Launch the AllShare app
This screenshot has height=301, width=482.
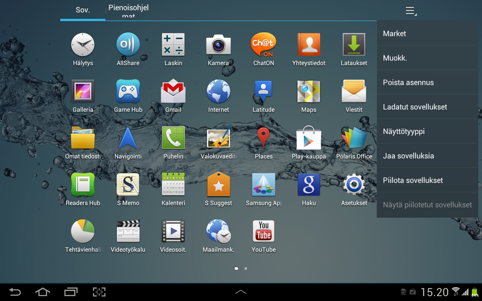[128, 50]
